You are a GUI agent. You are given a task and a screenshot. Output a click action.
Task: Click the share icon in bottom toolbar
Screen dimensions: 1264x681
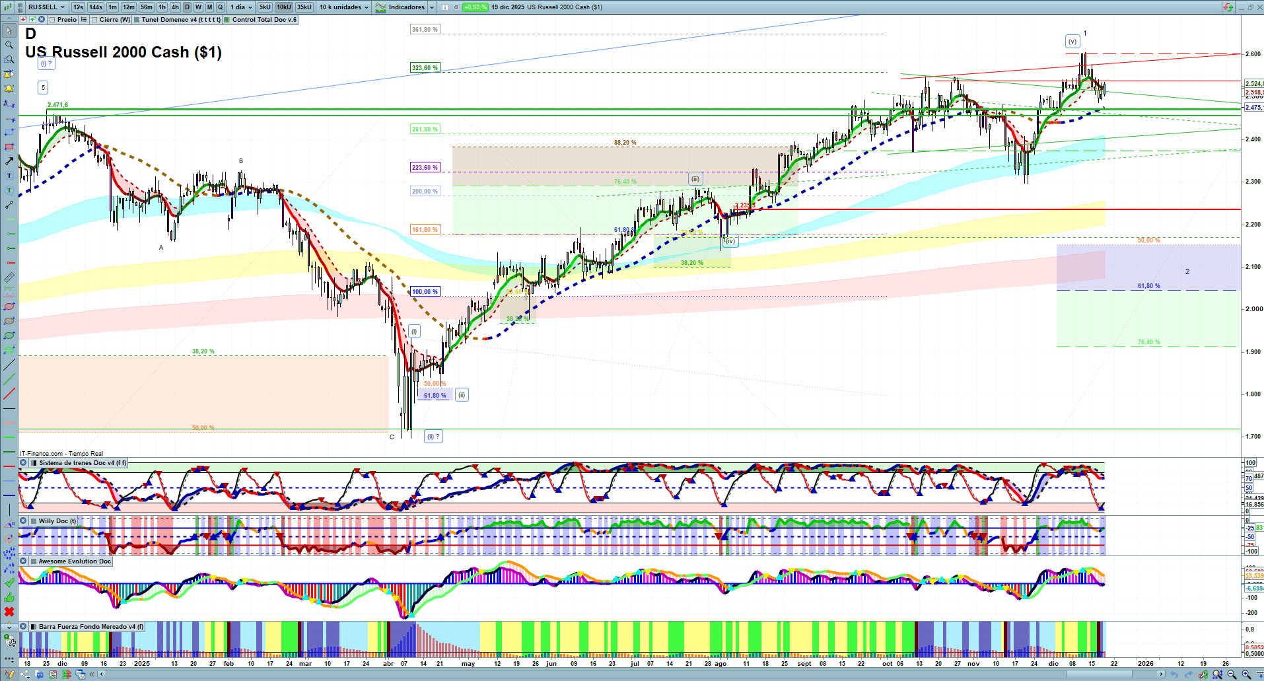point(24,674)
